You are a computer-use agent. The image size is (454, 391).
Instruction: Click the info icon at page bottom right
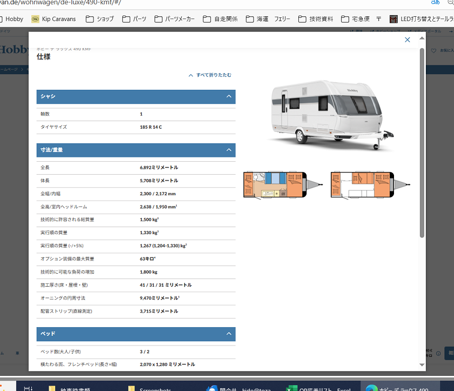438,353
